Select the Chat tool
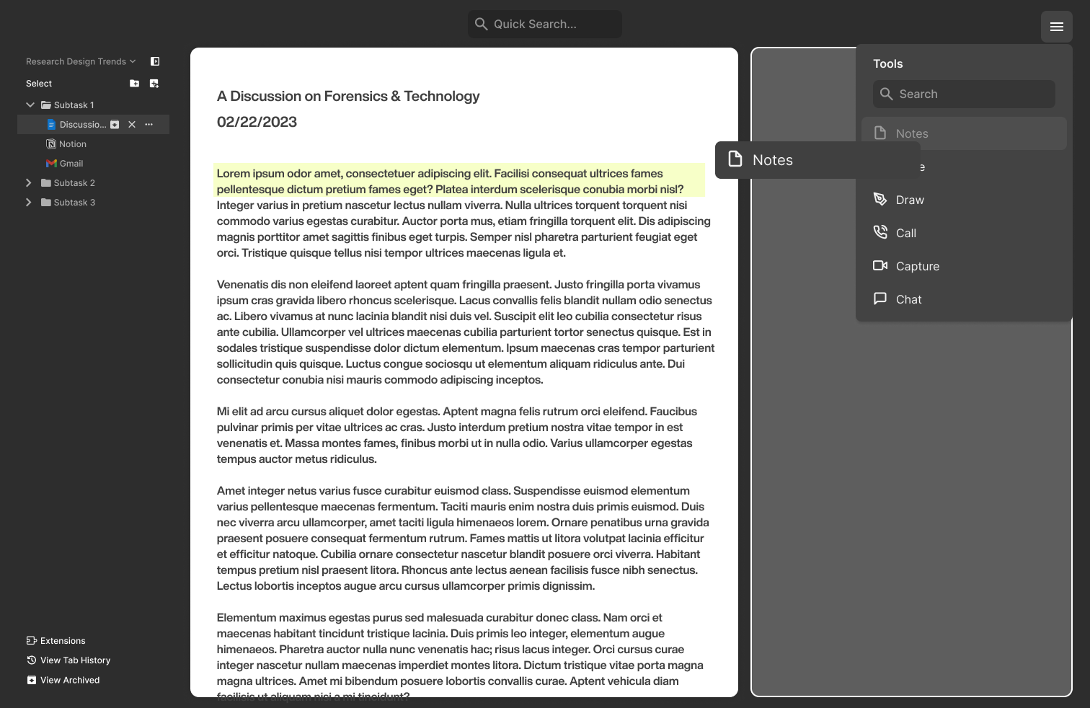 point(898,299)
